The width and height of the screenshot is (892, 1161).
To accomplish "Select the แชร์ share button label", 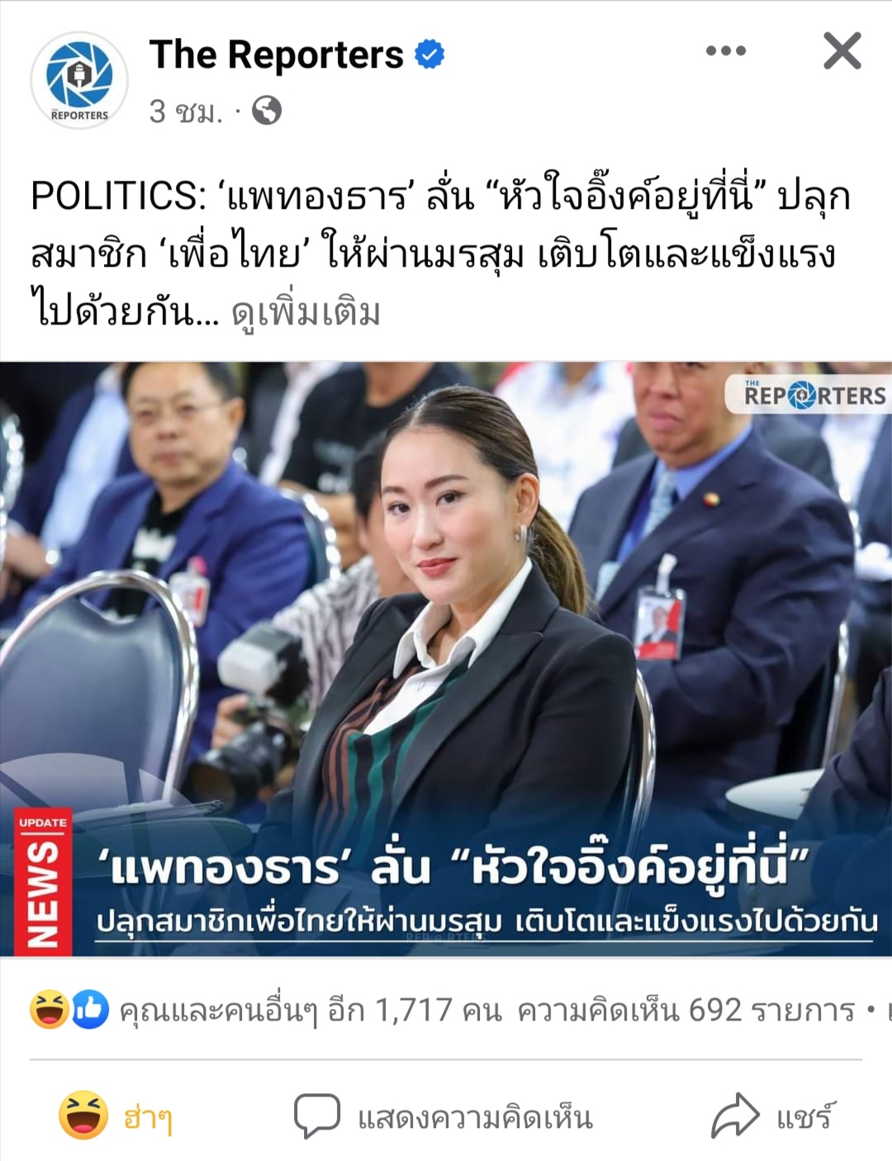I will 805,1116.
